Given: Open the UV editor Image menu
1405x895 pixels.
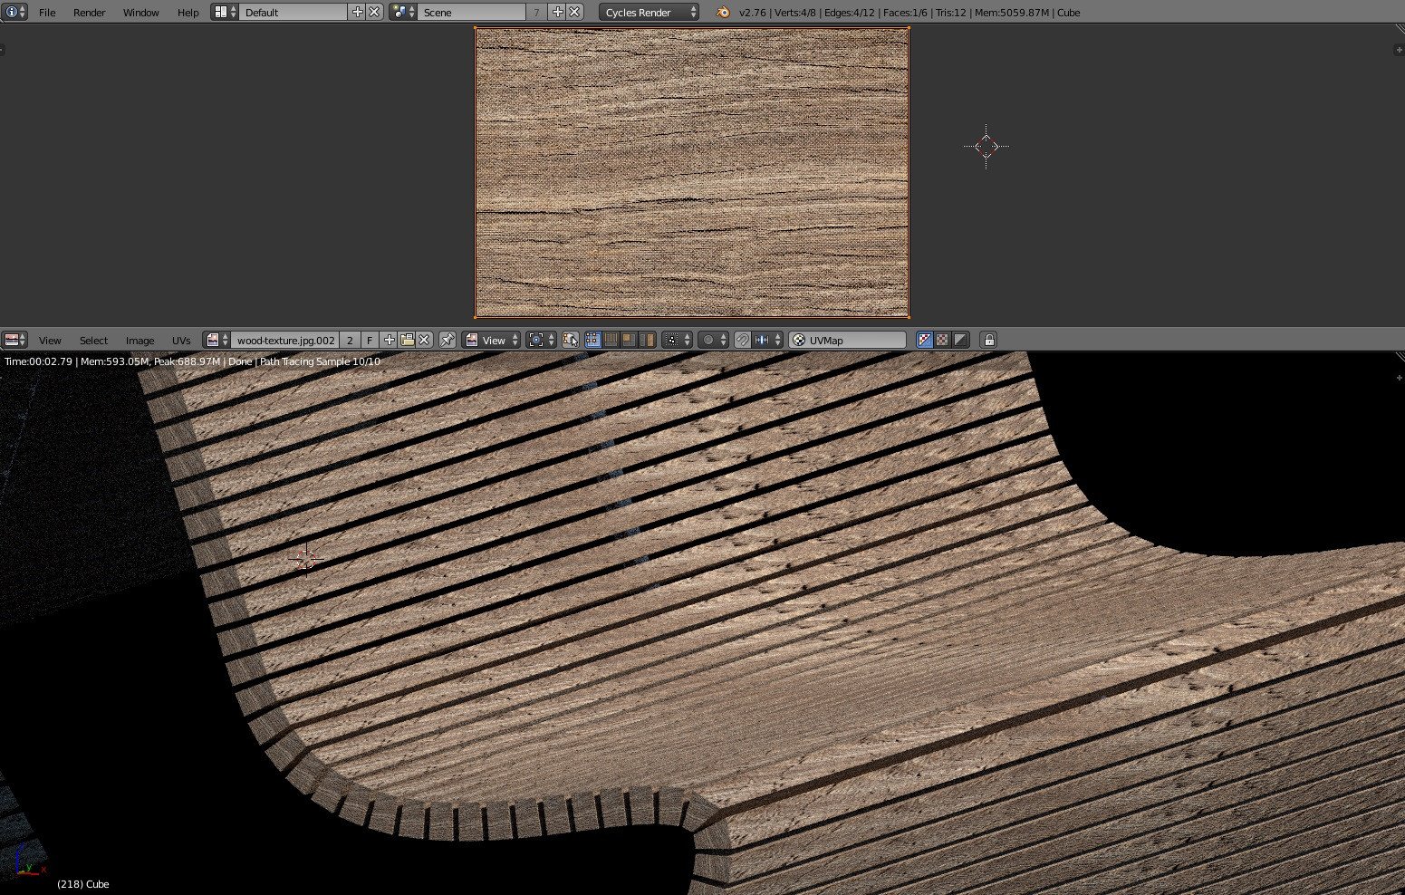Looking at the screenshot, I should pyautogui.click(x=140, y=341).
